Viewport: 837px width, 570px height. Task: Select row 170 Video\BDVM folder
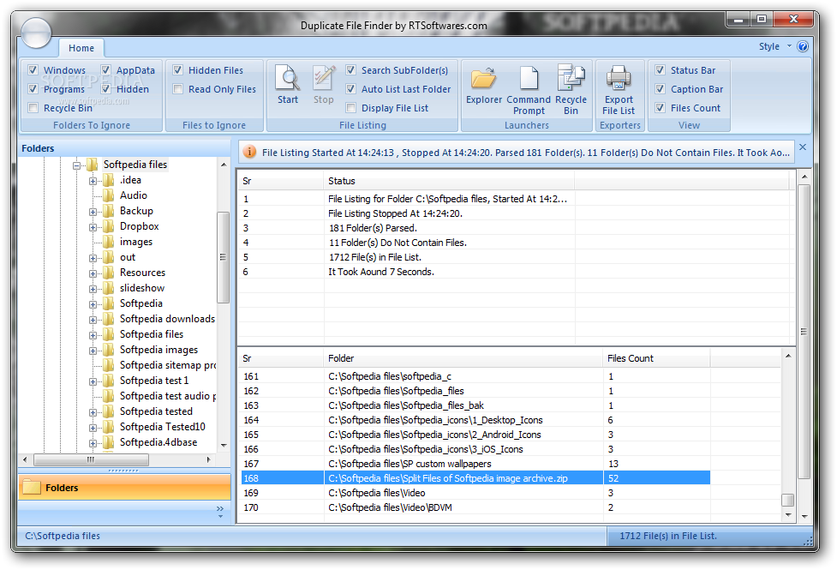[x=475, y=507]
